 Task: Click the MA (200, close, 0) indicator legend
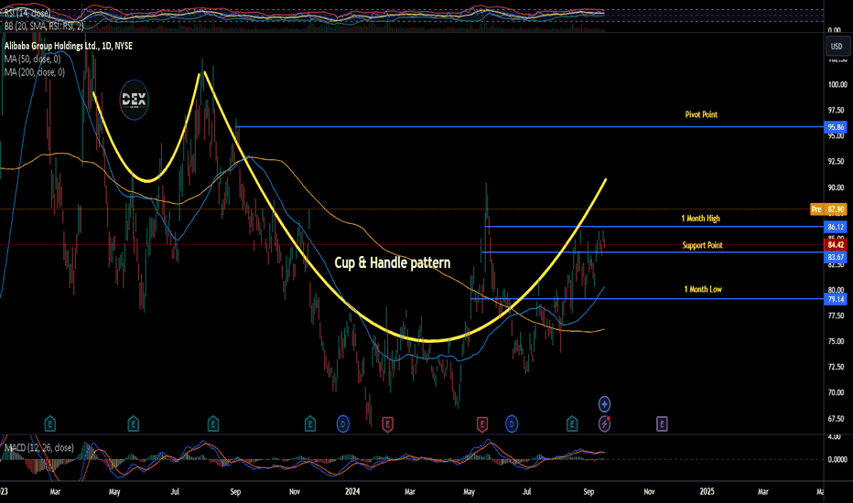click(34, 71)
